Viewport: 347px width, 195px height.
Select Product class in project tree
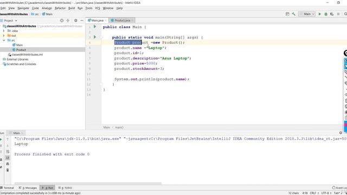pos(20,50)
